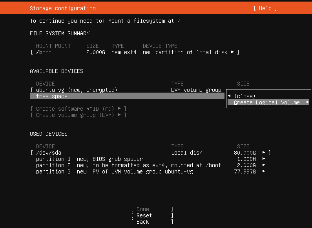312x228 pixels.
Task: Click the highlighted free space row
Action: 52,96
